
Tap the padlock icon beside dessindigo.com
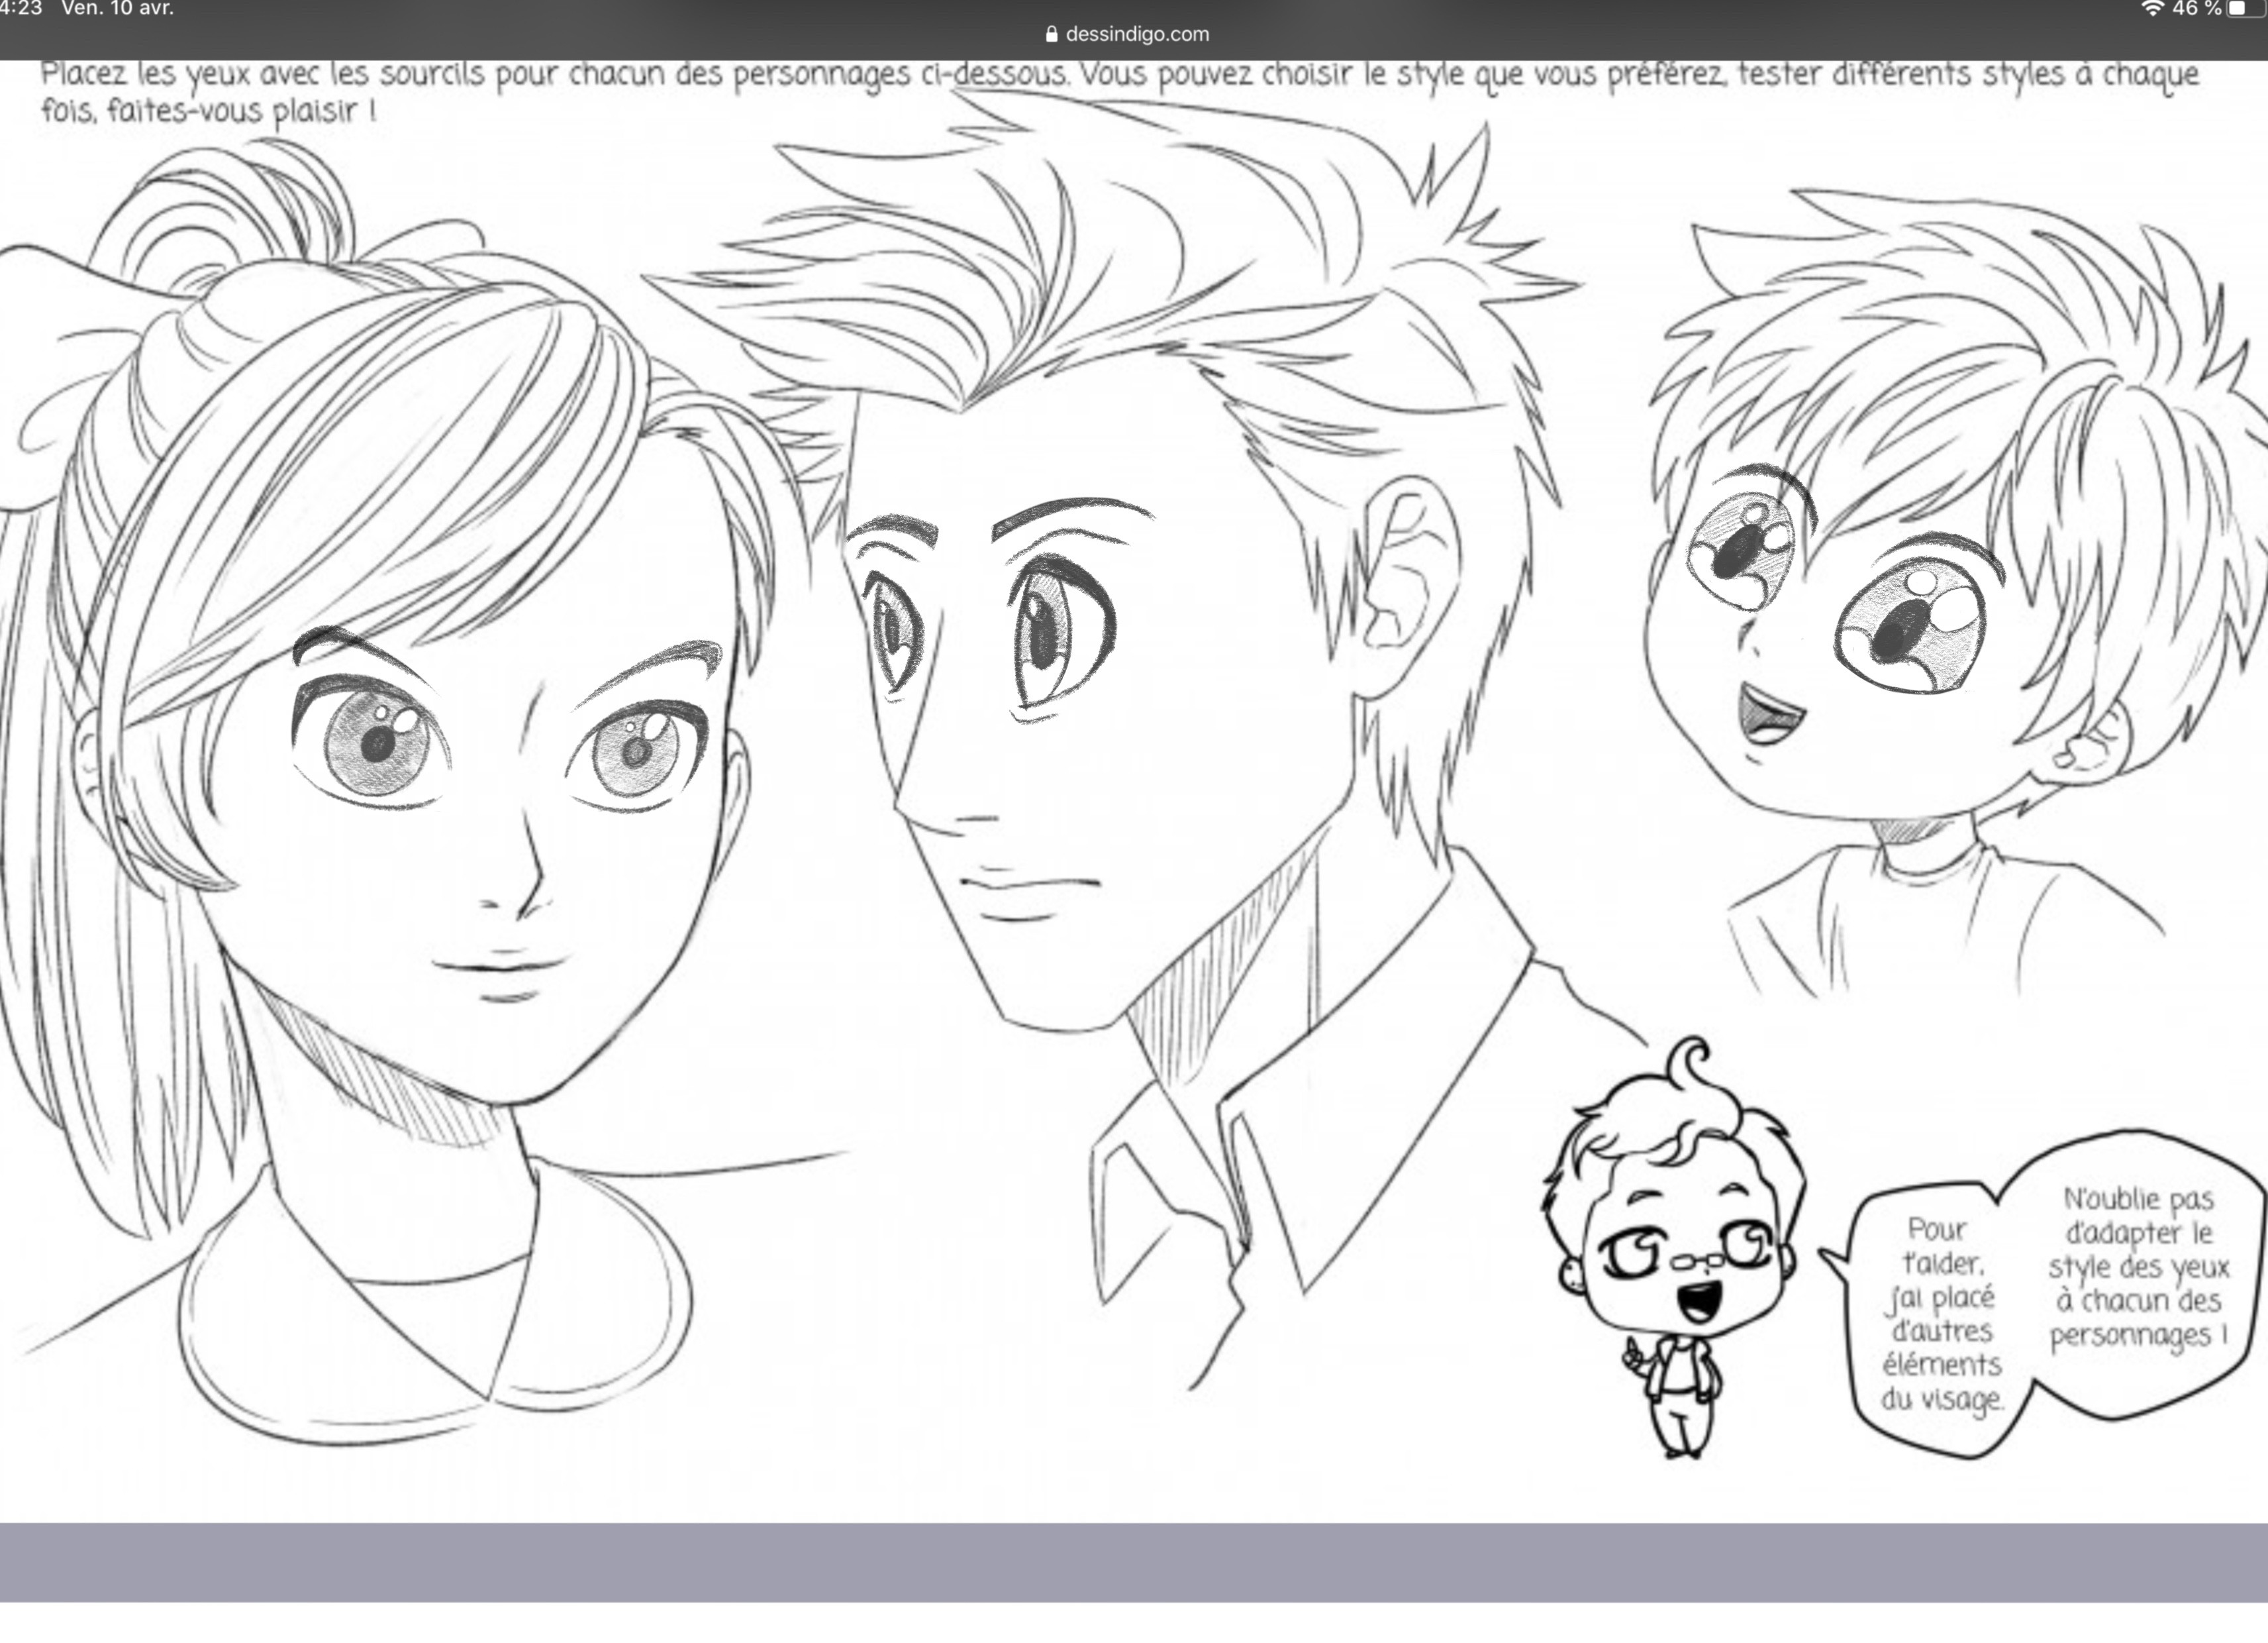pyautogui.click(x=1051, y=34)
